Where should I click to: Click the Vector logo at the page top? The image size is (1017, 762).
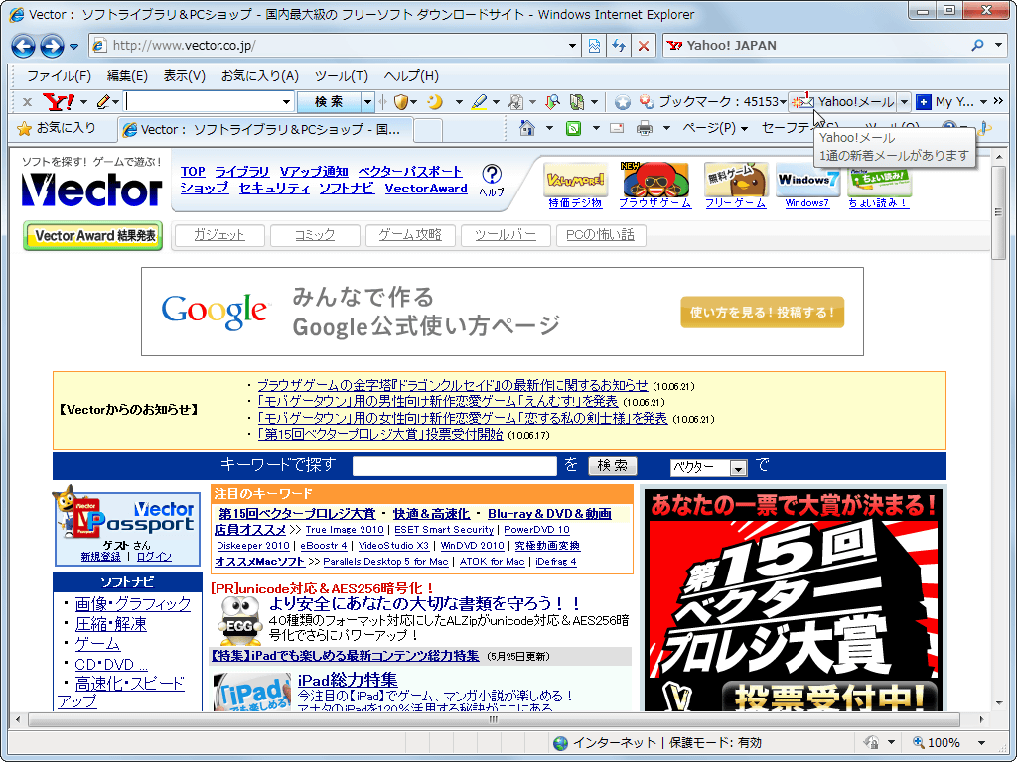[x=91, y=189]
